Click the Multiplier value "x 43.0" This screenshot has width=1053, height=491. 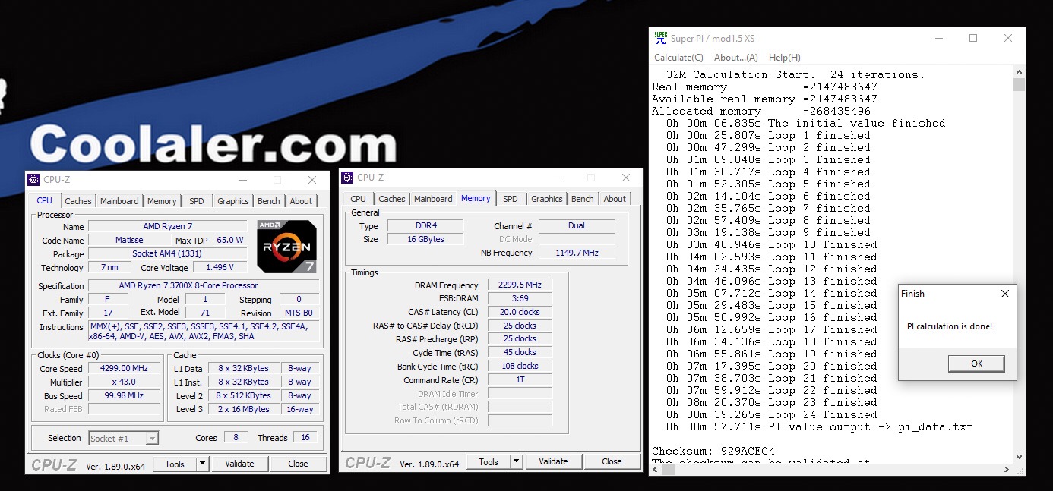tap(124, 382)
